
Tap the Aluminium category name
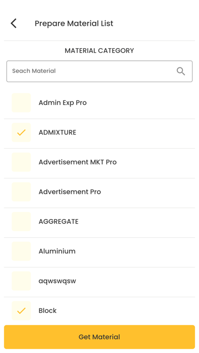(57, 251)
